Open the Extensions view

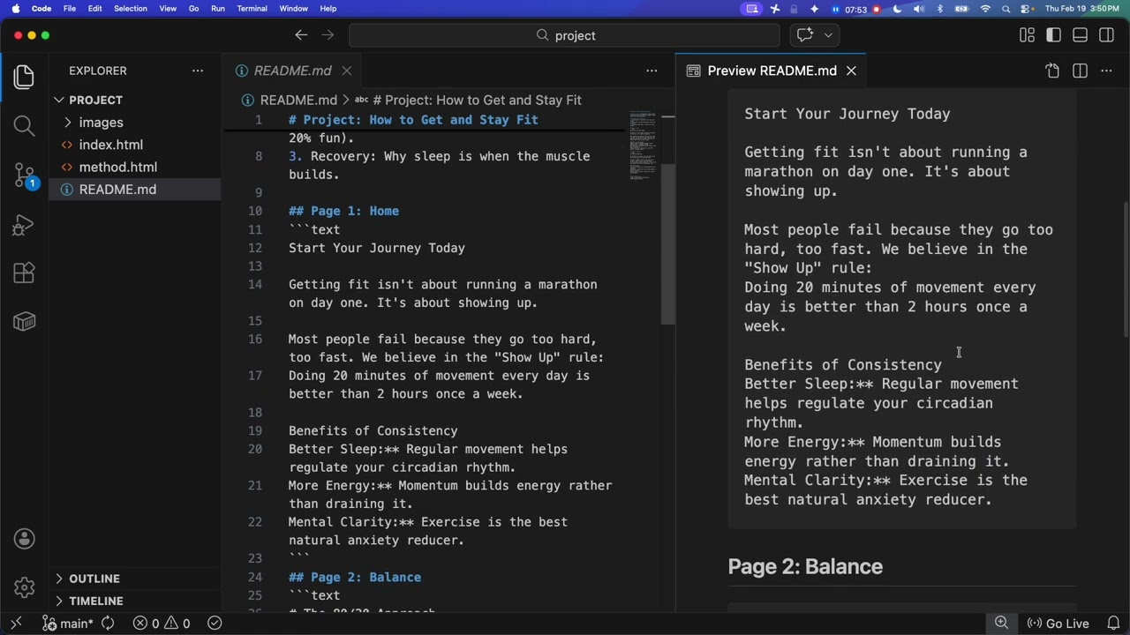pyautogui.click(x=24, y=273)
